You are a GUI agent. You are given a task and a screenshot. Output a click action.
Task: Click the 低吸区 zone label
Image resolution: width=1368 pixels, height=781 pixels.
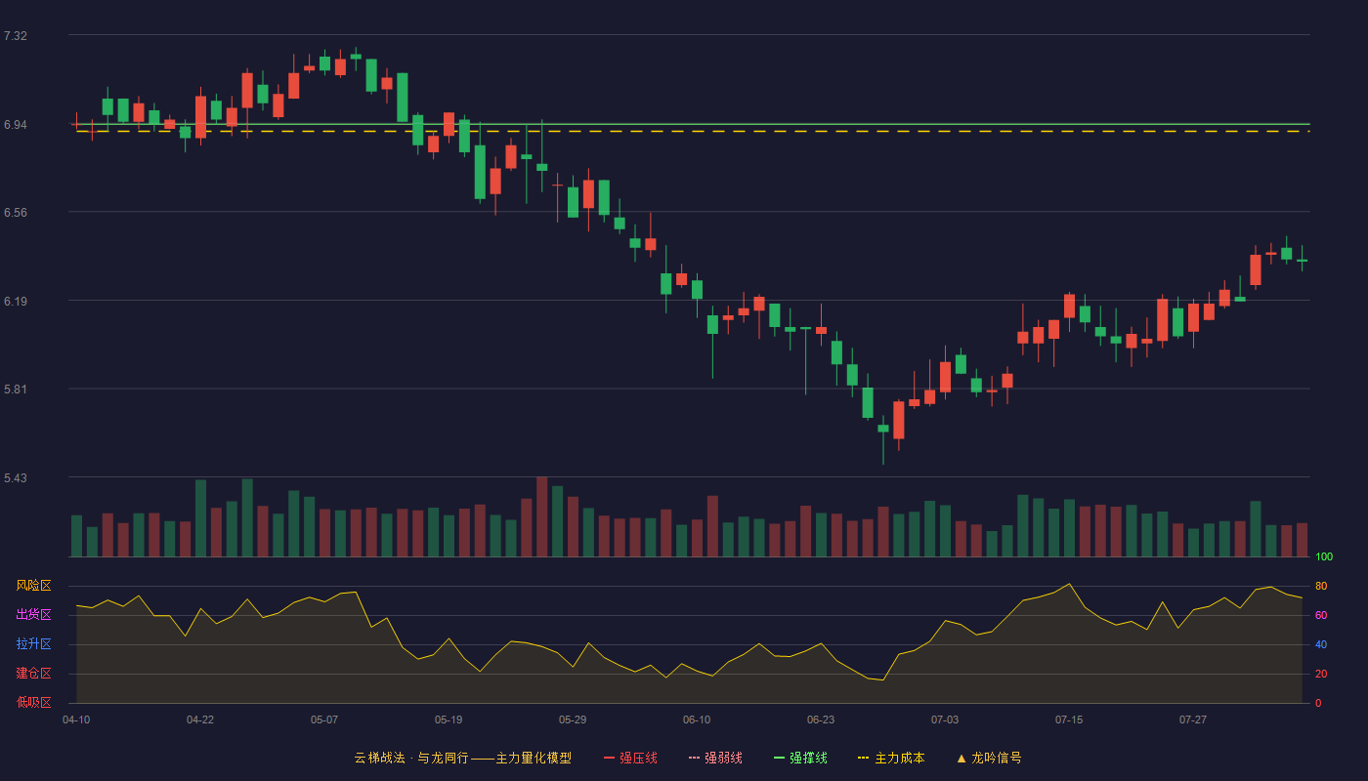click(x=33, y=703)
